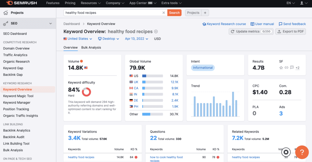Open the orange help question button
The image size is (312, 162).
(x=302, y=152)
